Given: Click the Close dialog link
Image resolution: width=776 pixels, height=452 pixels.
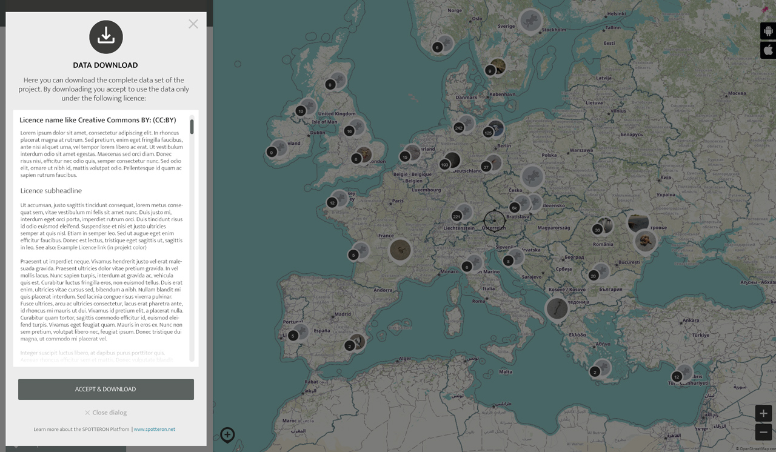Looking at the screenshot, I should [105, 413].
